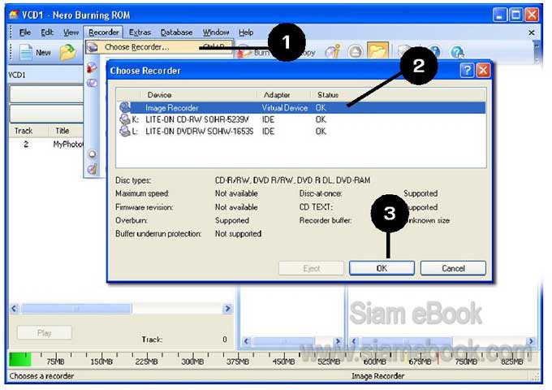Click the red capacity marker near 700MB
552x390 pixels.
point(438,358)
